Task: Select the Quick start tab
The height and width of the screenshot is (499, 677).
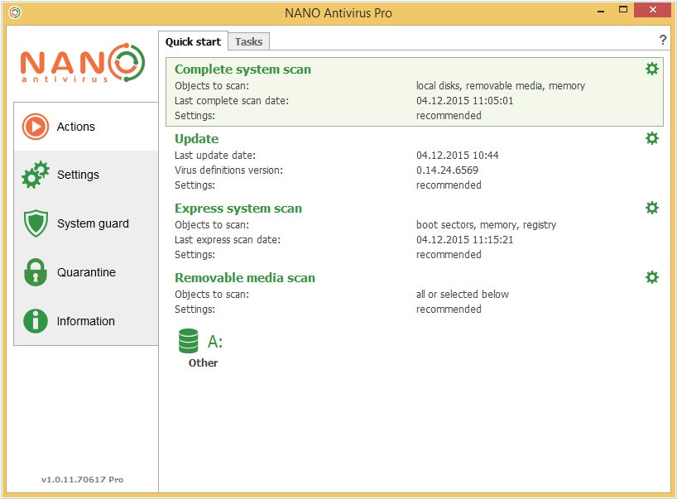Action: [x=193, y=42]
